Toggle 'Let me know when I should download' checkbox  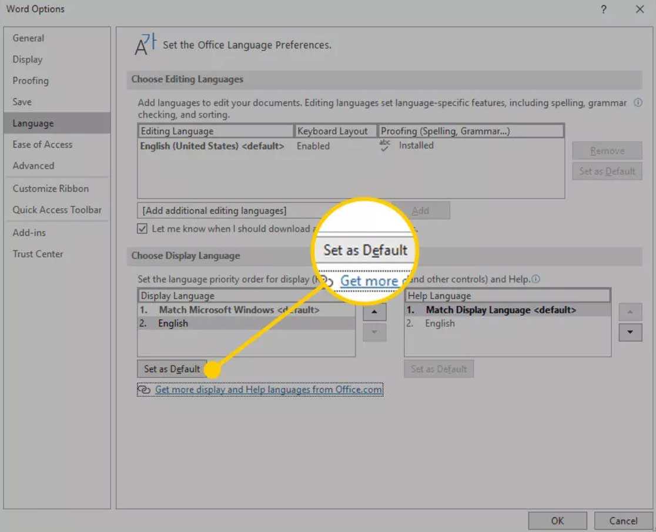click(x=142, y=229)
